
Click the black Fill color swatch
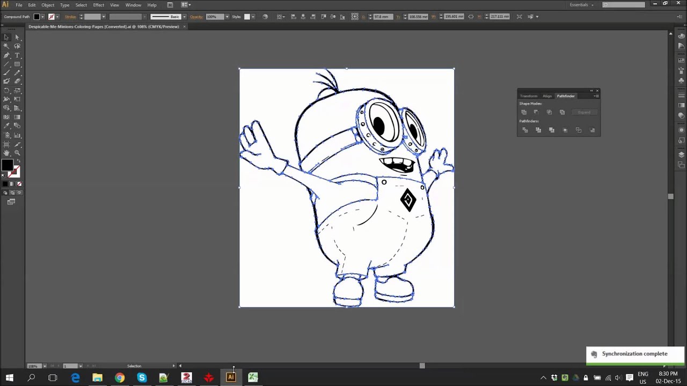(36, 17)
